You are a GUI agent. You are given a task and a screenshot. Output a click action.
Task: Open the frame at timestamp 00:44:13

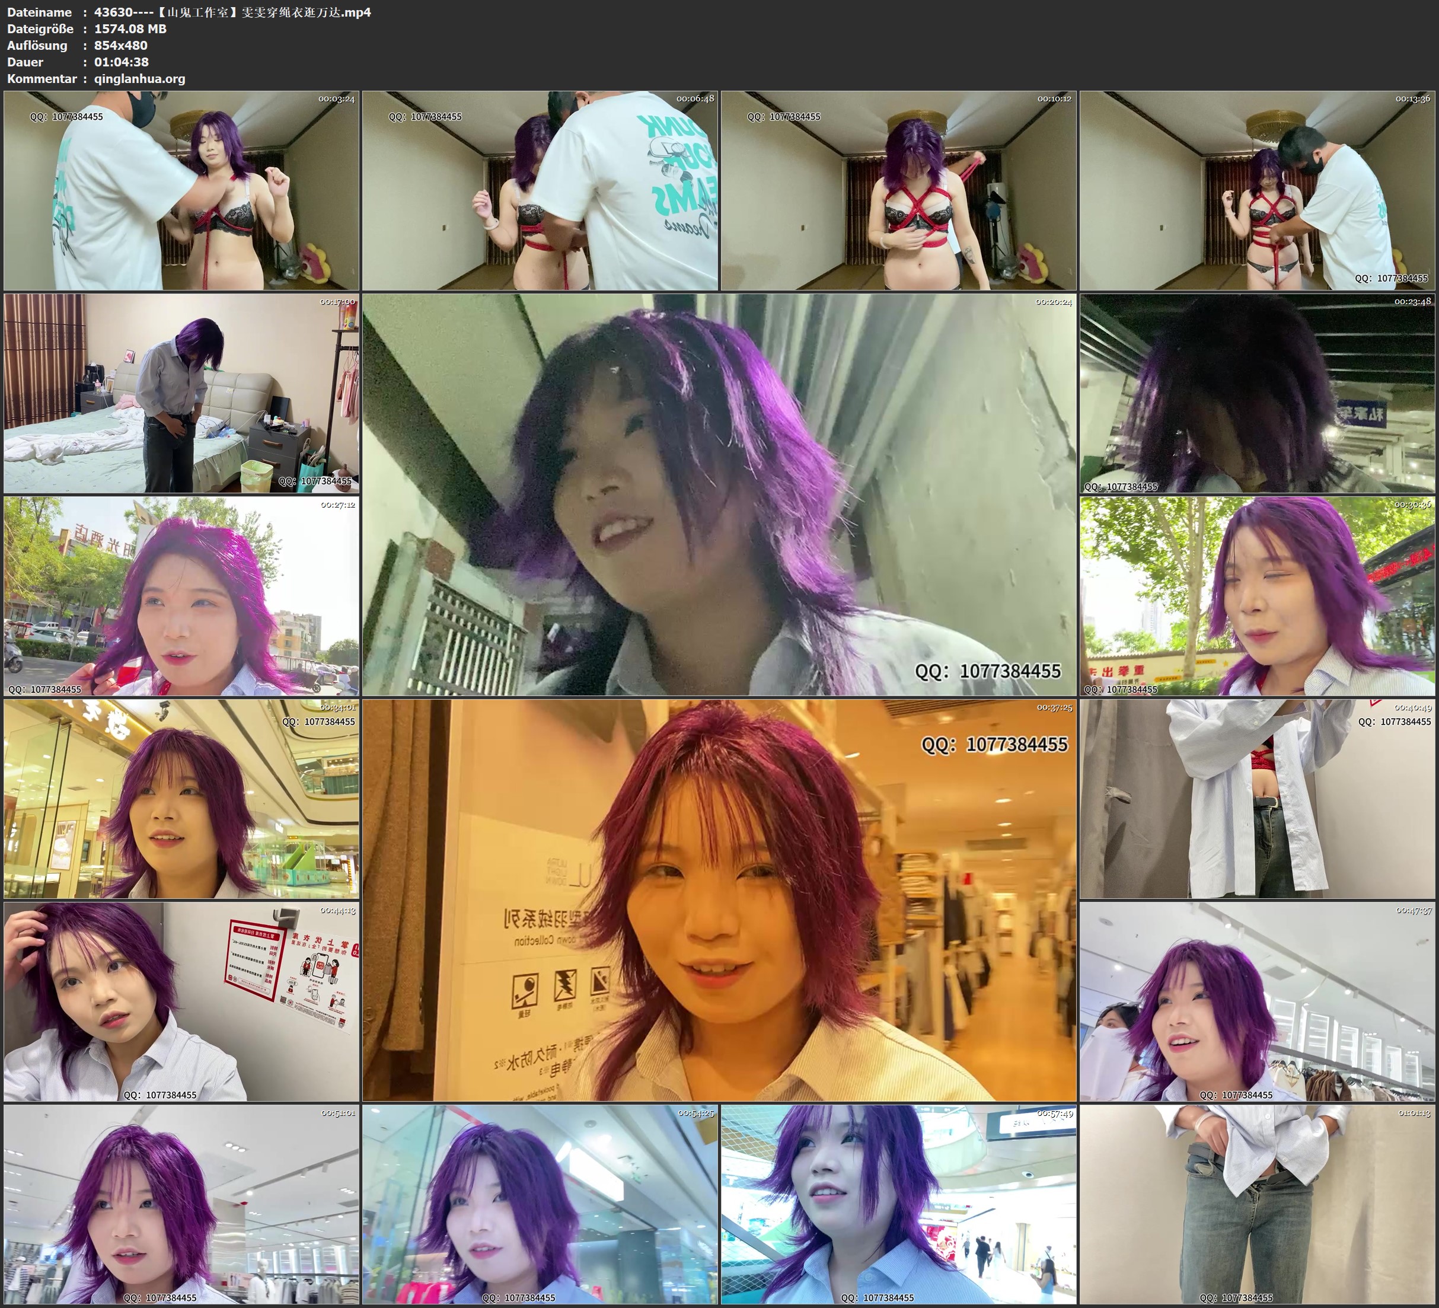(x=181, y=1001)
